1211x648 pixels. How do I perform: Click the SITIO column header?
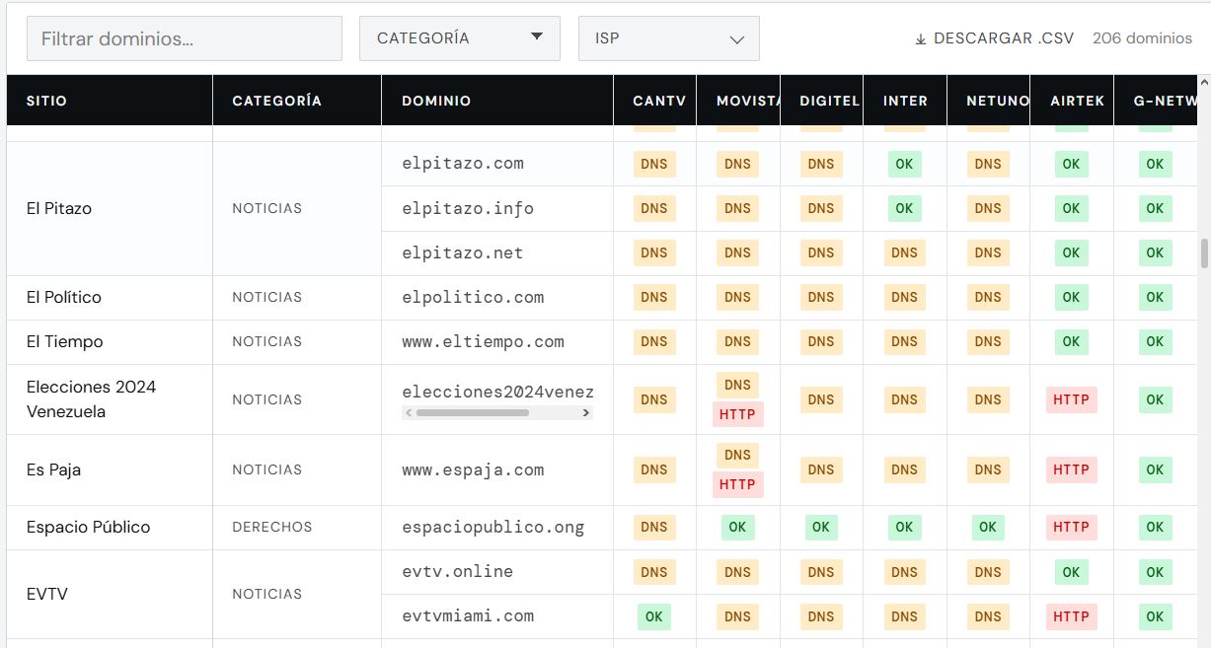coord(46,101)
